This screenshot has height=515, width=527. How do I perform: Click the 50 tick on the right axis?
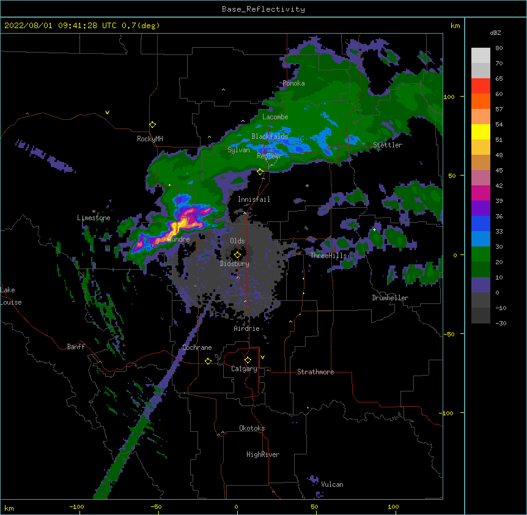point(452,176)
